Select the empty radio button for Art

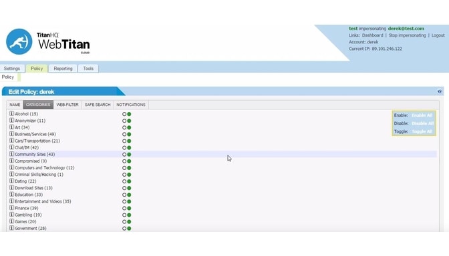click(x=124, y=127)
